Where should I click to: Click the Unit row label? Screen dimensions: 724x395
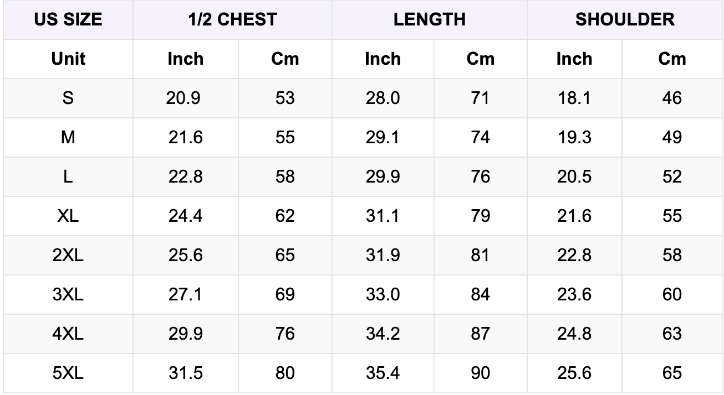(68, 59)
